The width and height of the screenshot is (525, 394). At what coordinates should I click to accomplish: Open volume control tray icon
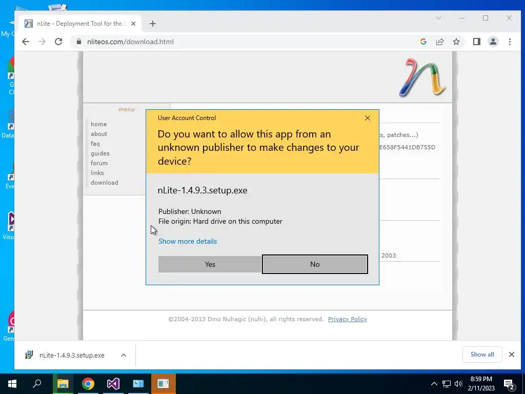458,384
